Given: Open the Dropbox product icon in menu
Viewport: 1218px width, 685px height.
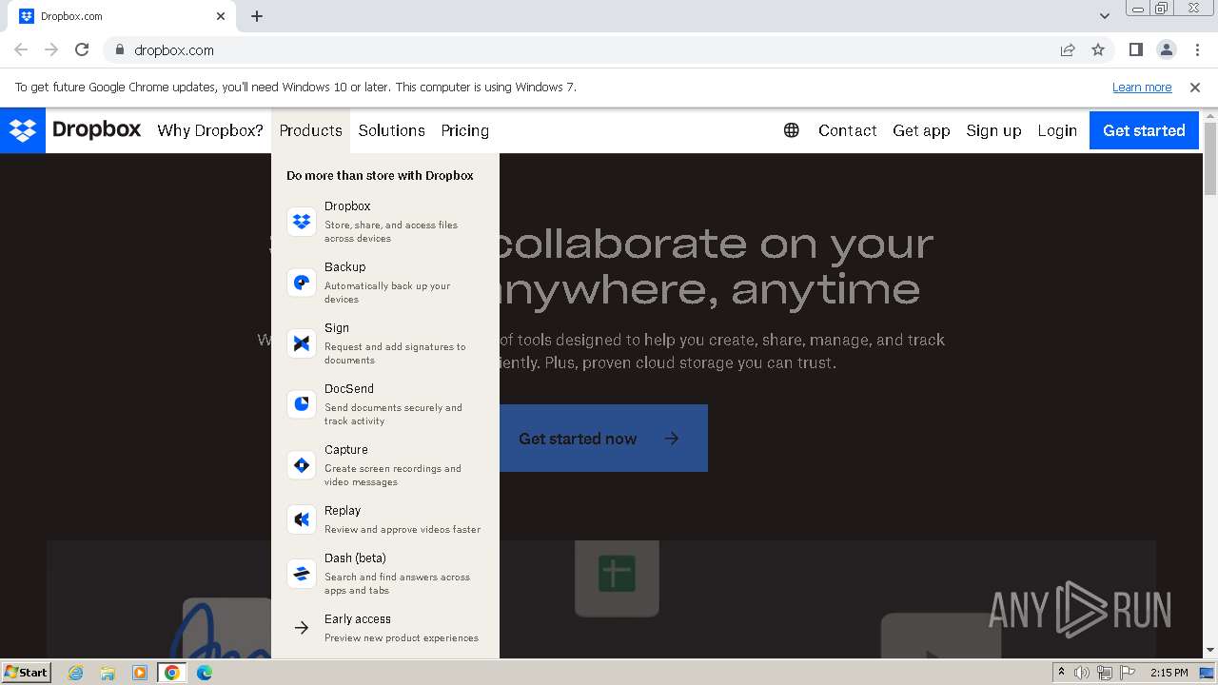Looking at the screenshot, I should click(x=302, y=222).
